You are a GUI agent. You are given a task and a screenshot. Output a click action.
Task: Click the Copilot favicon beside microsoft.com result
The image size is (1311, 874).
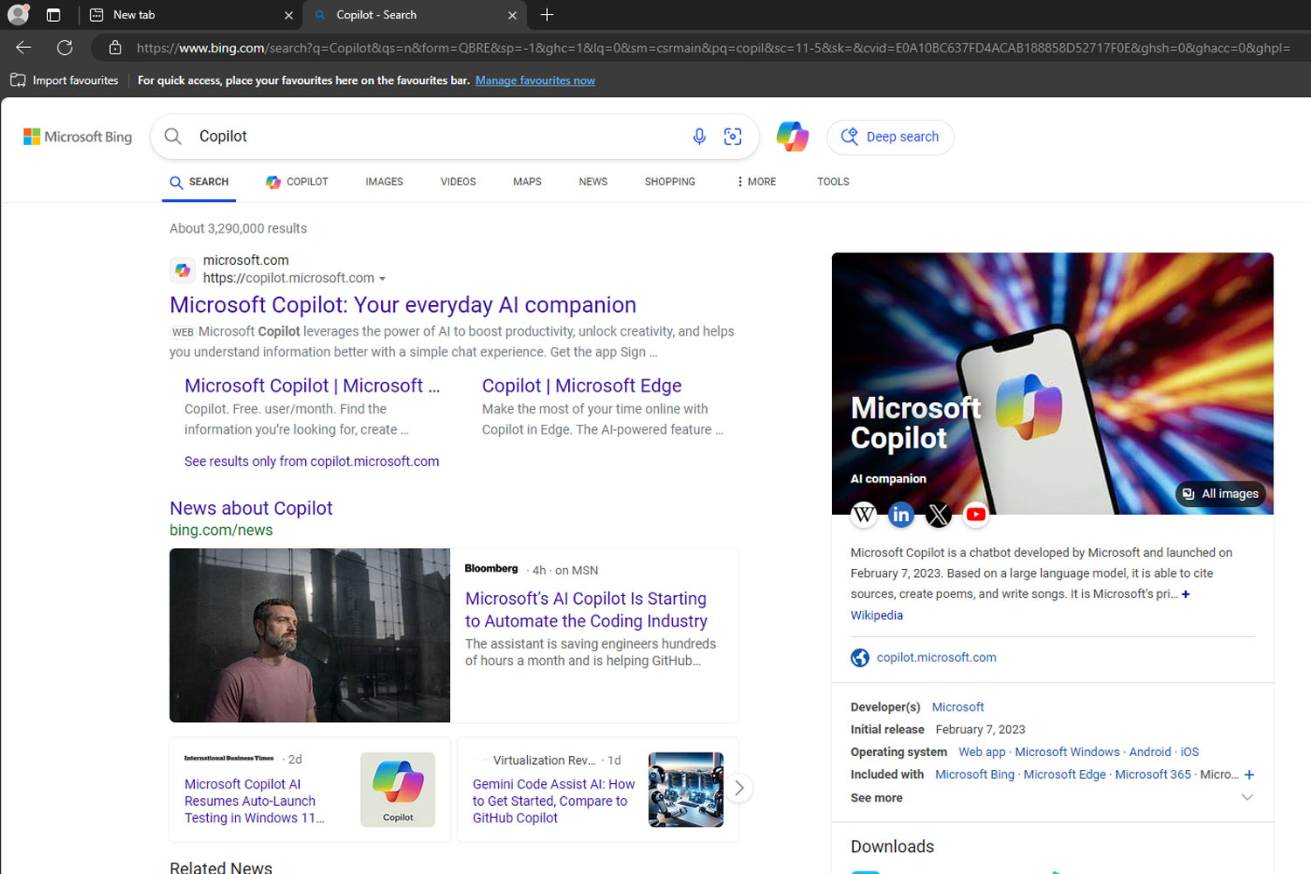point(183,270)
